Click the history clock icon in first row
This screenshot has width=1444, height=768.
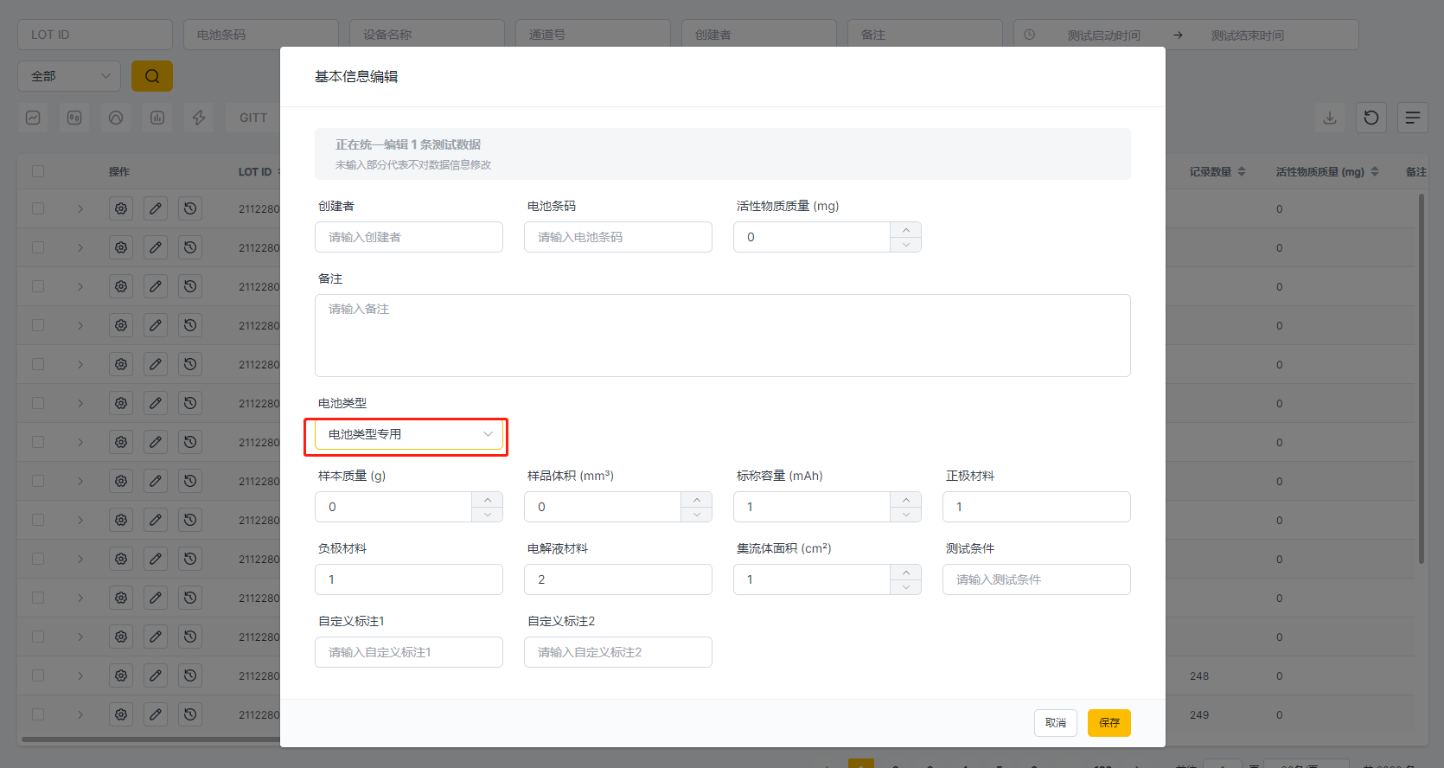[190, 208]
